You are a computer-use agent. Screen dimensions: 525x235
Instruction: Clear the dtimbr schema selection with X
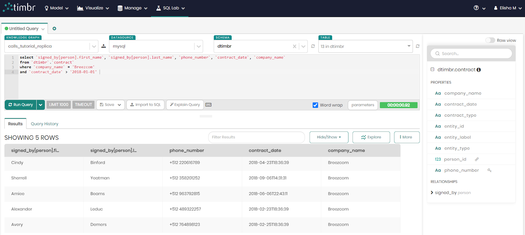click(x=294, y=46)
